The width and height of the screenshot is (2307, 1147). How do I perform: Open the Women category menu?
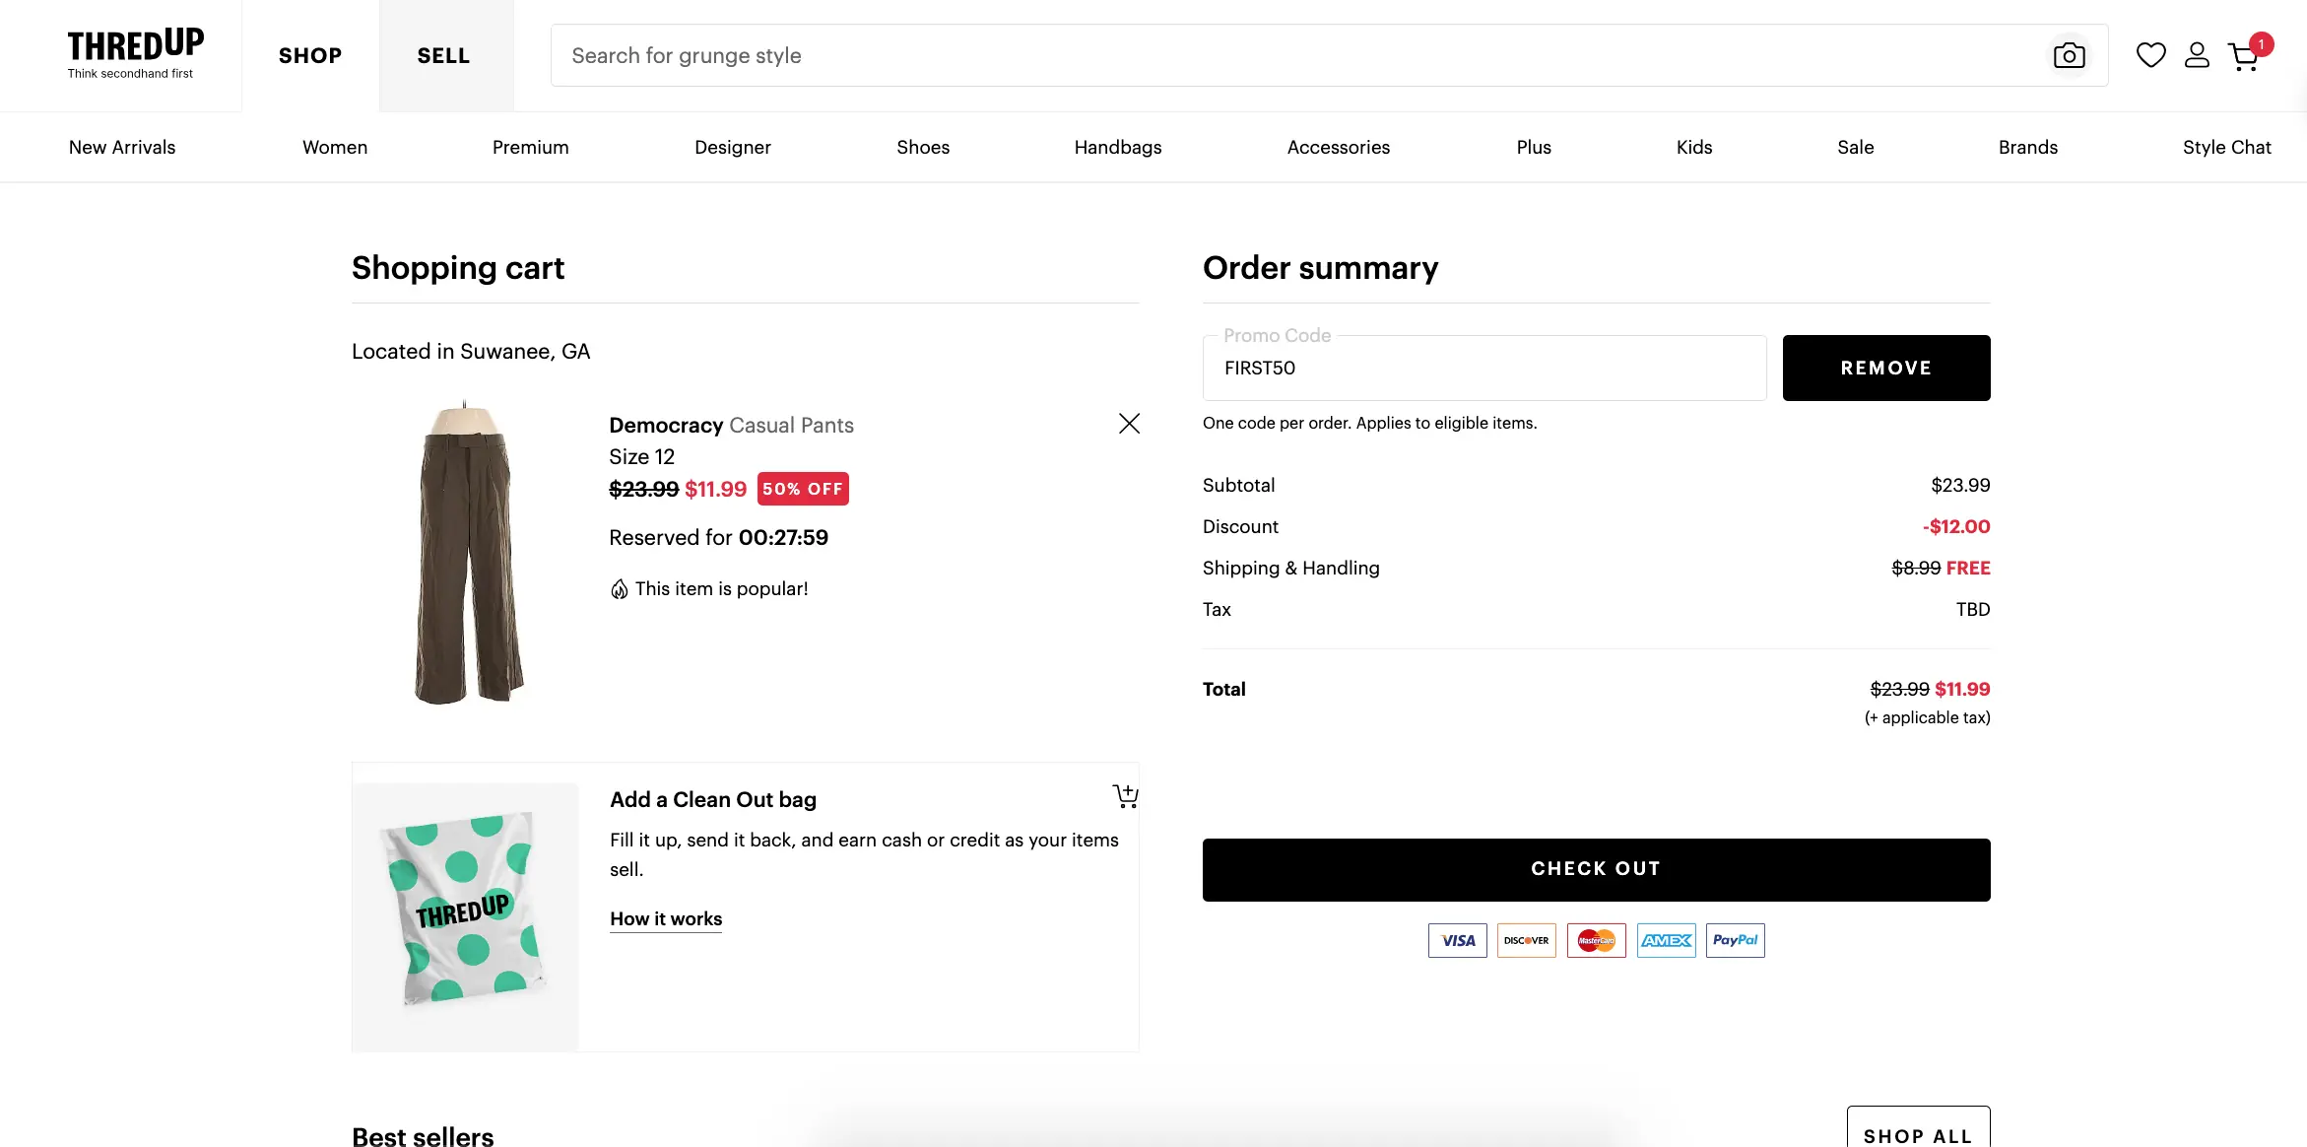tap(335, 147)
